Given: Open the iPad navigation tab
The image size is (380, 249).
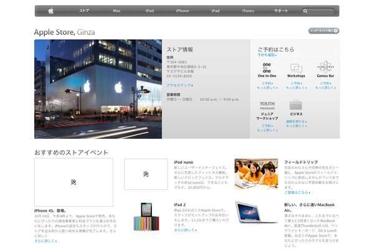Looking at the screenshot, I should 216,11.
